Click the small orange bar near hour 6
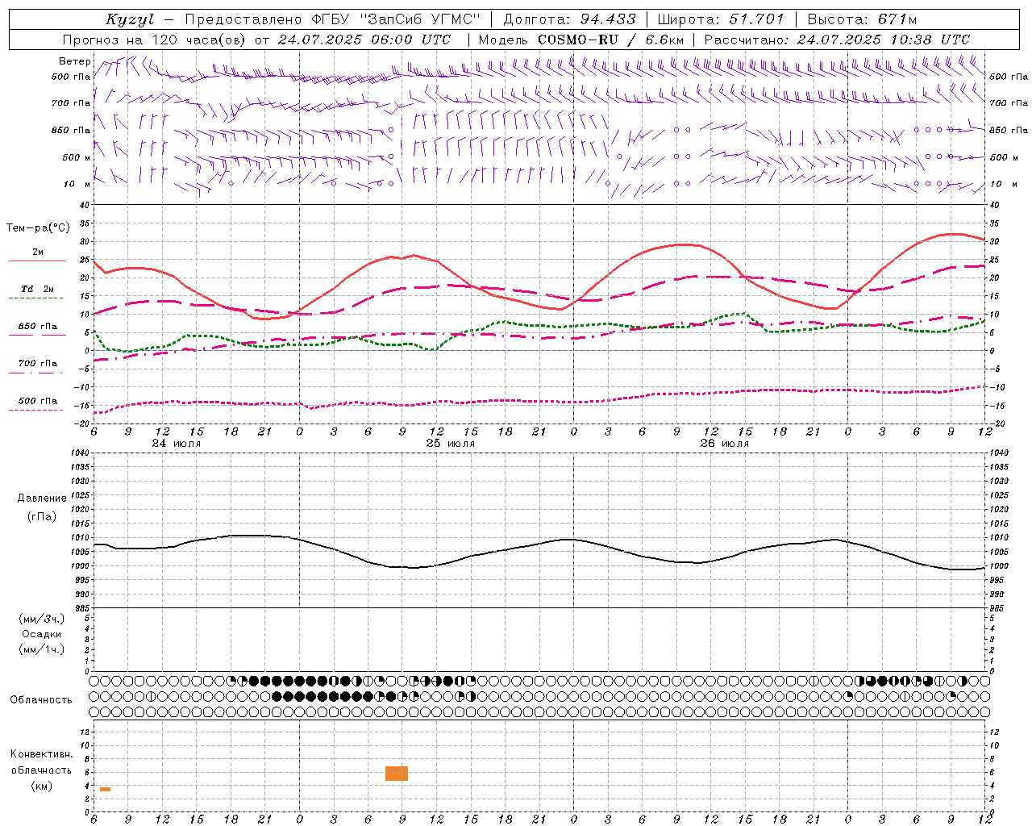Image resolution: width=1032 pixels, height=826 pixels. (x=105, y=789)
